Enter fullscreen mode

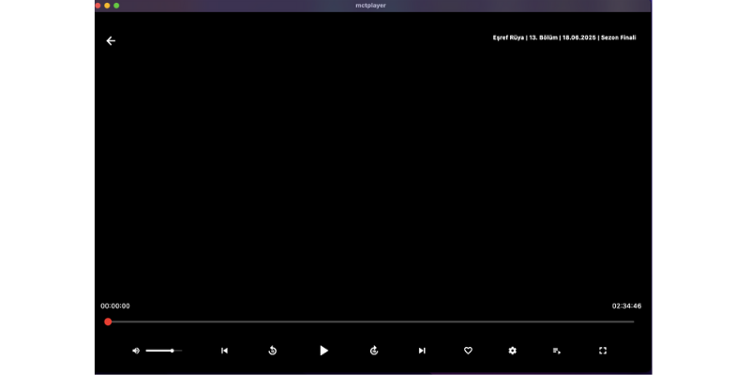point(603,351)
